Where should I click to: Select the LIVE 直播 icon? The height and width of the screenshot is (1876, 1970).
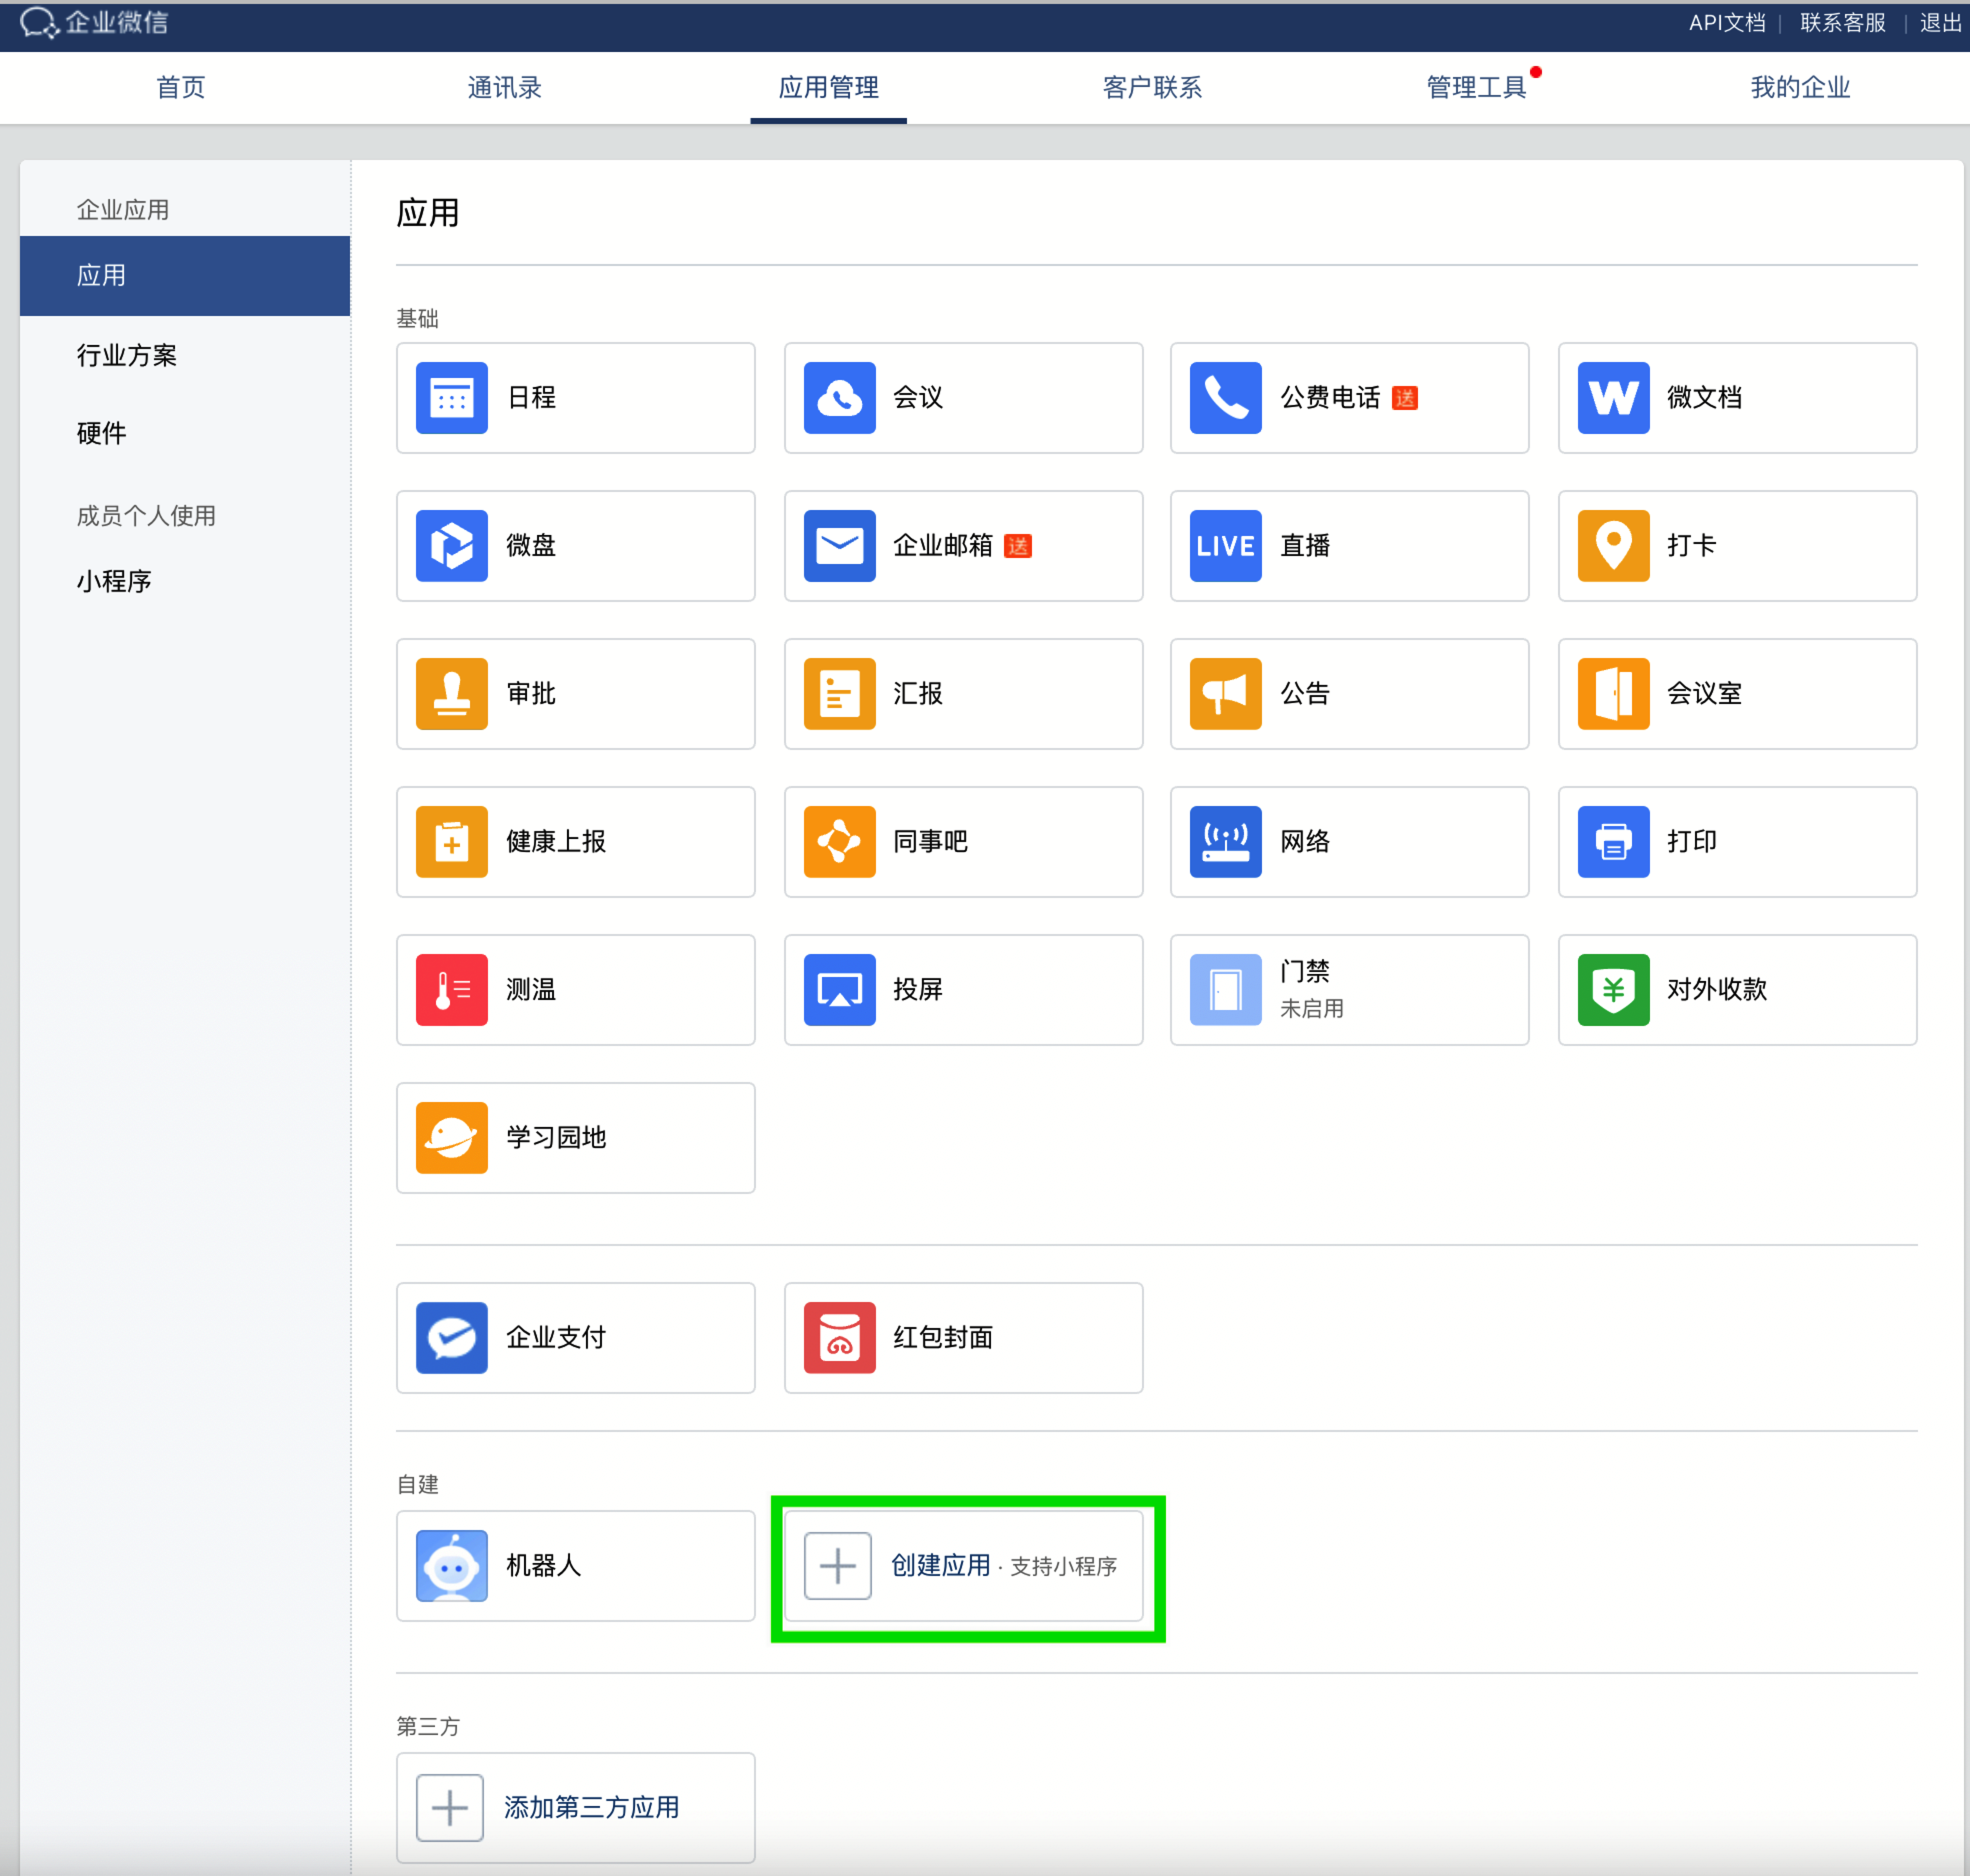tap(1225, 546)
